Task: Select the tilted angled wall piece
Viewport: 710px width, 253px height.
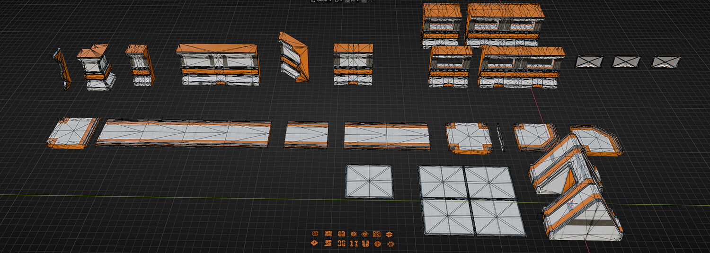Action: (x=293, y=57)
